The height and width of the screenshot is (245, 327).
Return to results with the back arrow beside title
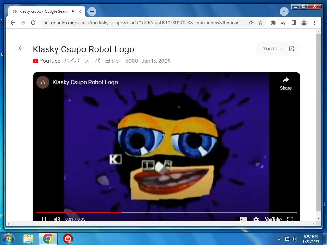[21, 48]
